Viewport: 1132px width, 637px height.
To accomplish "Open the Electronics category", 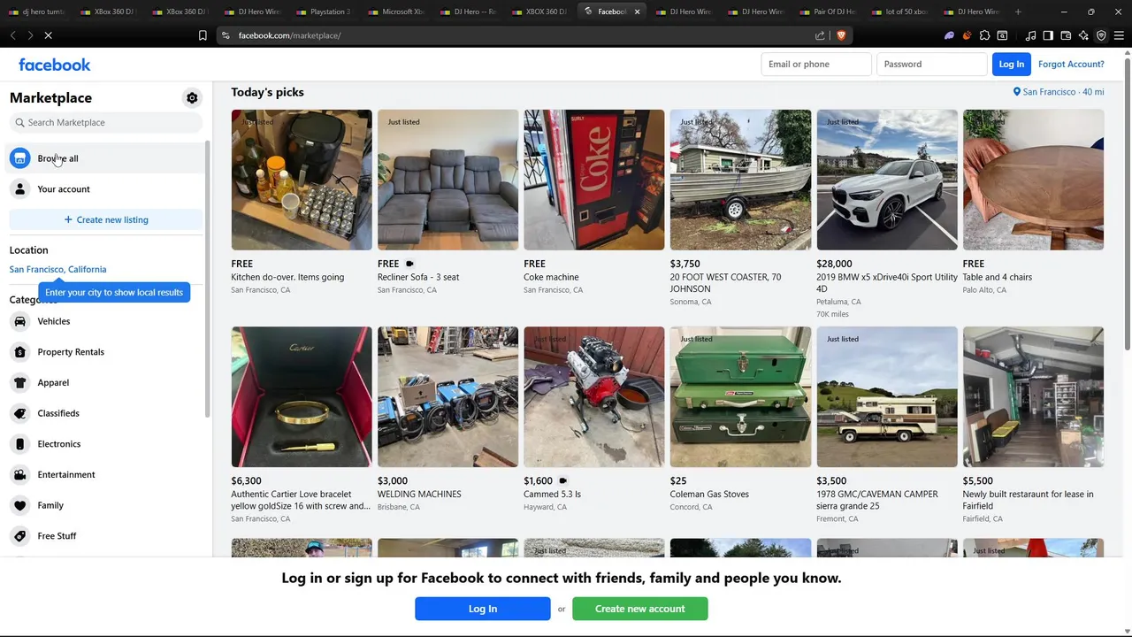I will point(104,444).
